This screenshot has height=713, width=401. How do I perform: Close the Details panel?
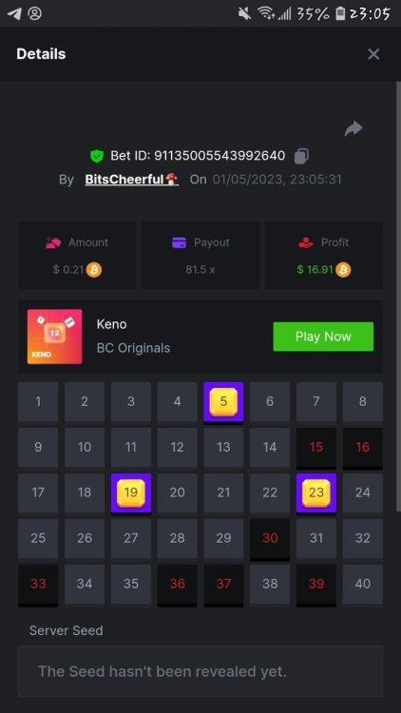(x=373, y=54)
